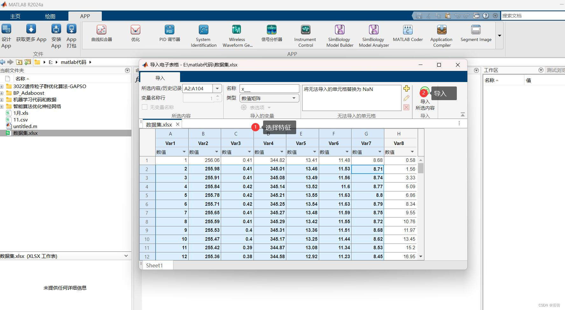
Task: Click the 名称 variable name input field
Action: [269, 88]
